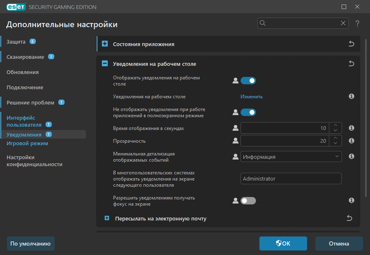Click the help question mark icon

click(x=357, y=23)
